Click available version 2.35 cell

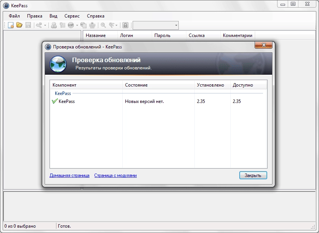coord(237,101)
